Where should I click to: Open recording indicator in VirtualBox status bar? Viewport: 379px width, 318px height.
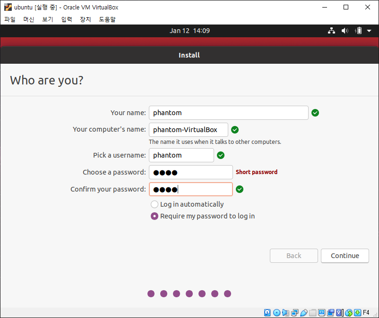click(x=331, y=313)
